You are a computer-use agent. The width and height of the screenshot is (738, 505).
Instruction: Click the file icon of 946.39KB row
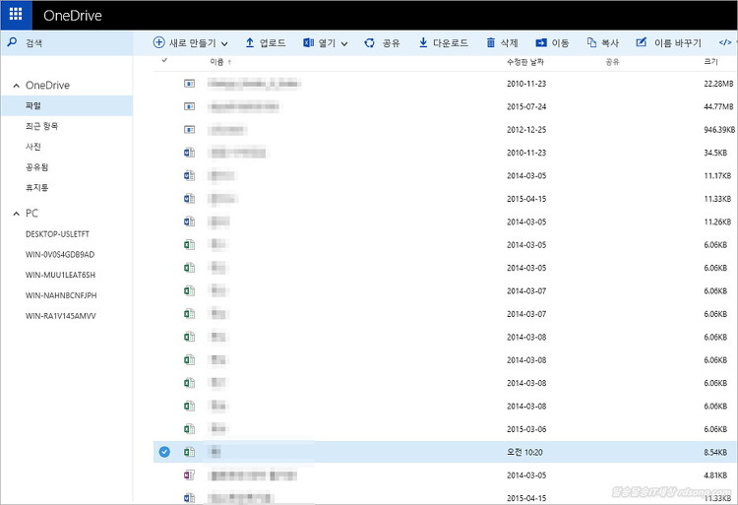pos(189,129)
